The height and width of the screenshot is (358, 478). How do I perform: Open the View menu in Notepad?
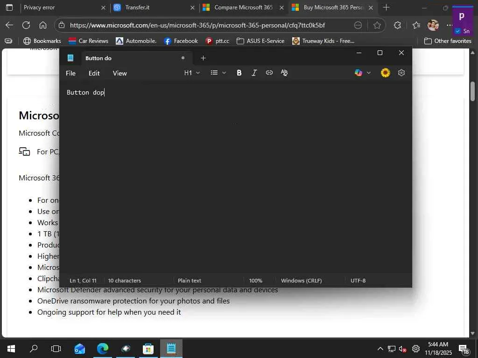119,73
